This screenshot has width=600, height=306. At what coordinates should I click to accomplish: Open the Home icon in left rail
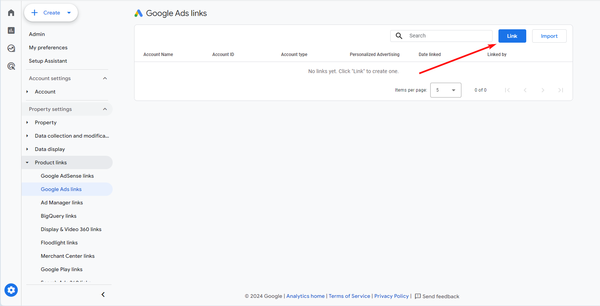coord(11,13)
